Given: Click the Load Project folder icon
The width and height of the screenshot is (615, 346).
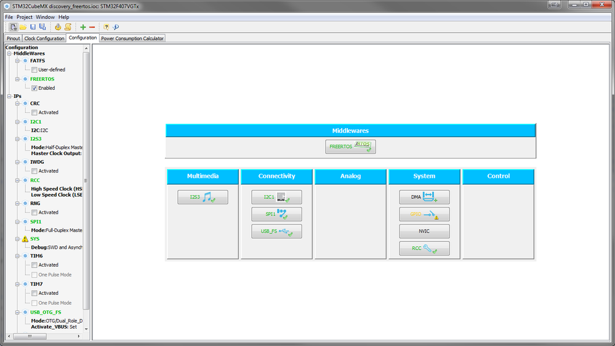Looking at the screenshot, I should coord(23,27).
